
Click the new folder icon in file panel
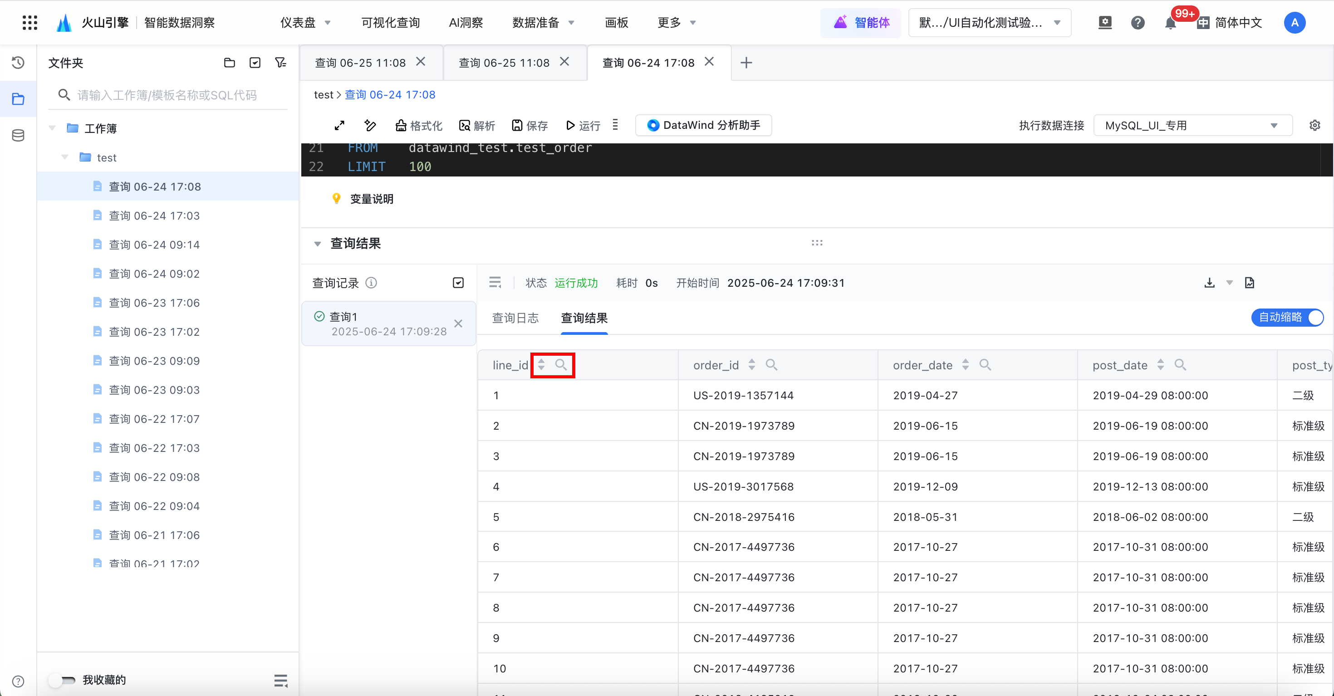pyautogui.click(x=230, y=63)
